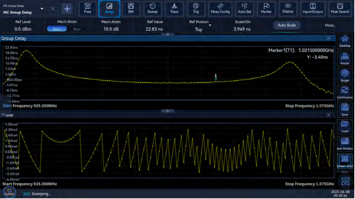Open the Ref Position dropdown

[210, 25]
